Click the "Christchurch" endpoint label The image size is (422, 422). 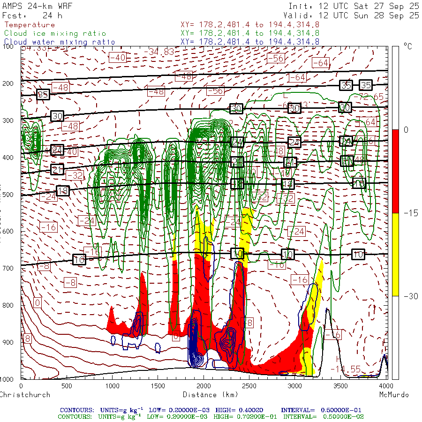(25, 395)
